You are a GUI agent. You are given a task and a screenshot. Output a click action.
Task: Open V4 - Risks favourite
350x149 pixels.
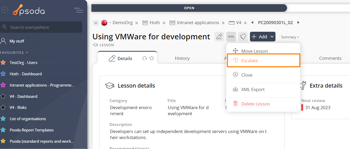click(x=18, y=108)
